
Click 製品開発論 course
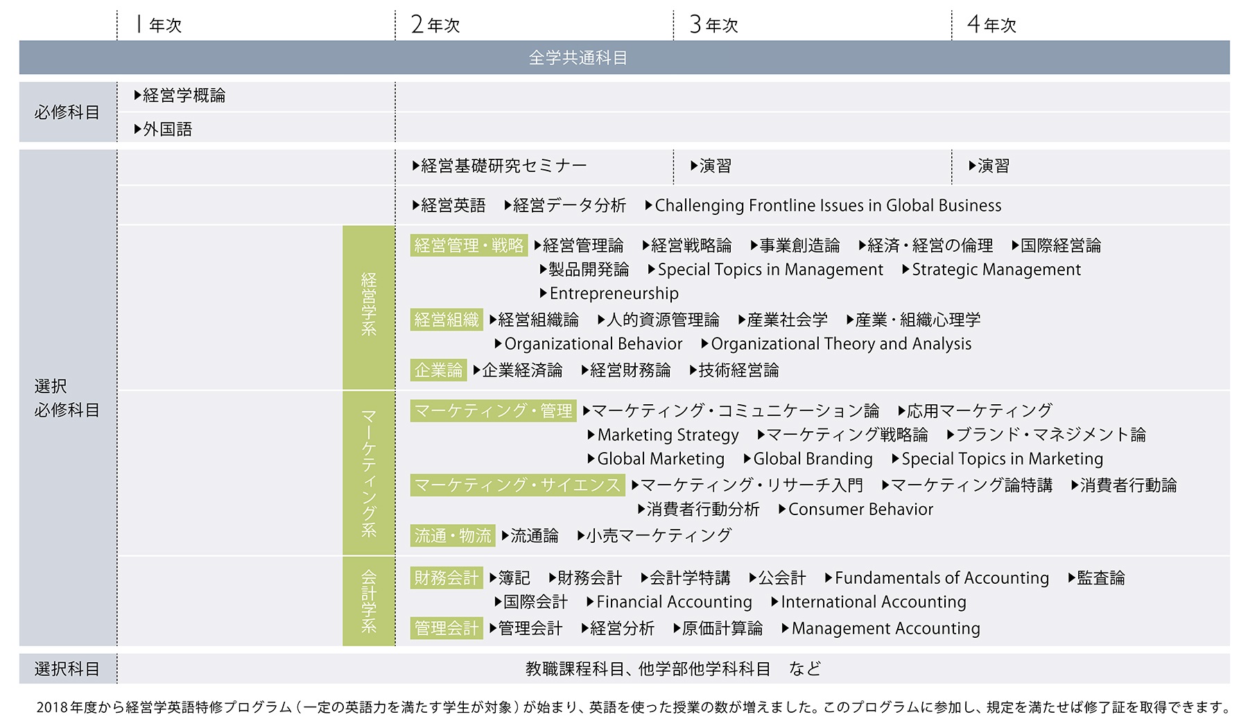coord(584,270)
